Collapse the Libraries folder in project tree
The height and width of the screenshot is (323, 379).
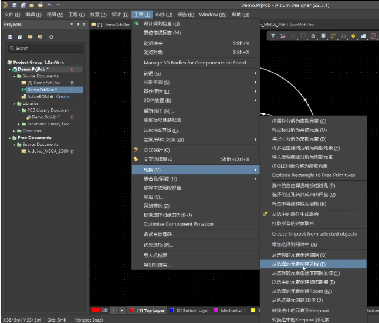pyautogui.click(x=14, y=104)
